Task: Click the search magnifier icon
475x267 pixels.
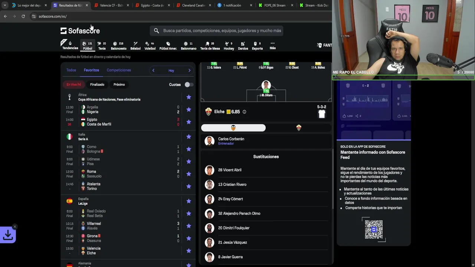Action: (156, 31)
